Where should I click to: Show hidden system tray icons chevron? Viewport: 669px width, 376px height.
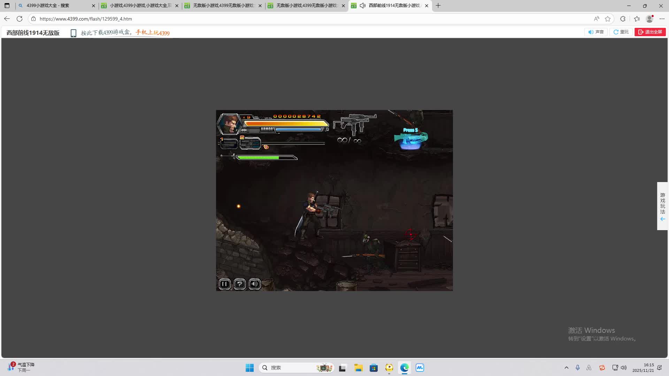coord(566,368)
